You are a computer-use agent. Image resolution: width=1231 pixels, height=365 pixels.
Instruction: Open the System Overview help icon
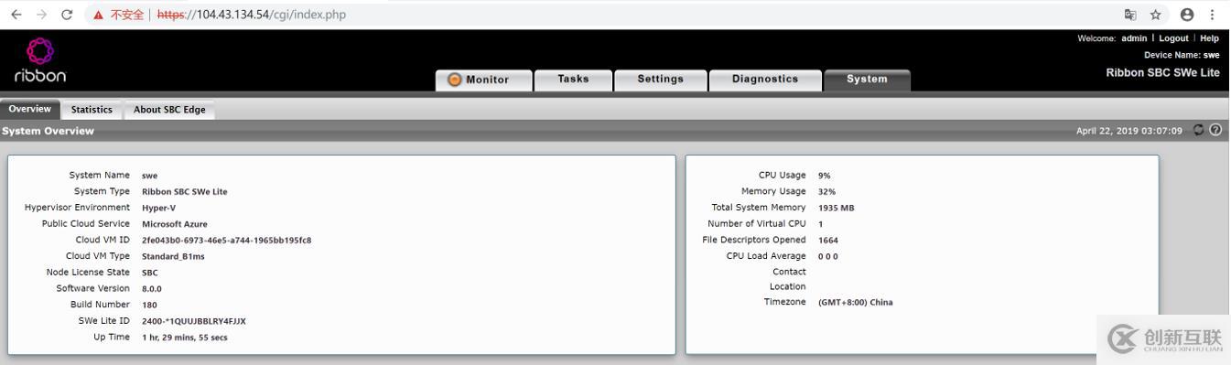(1215, 130)
